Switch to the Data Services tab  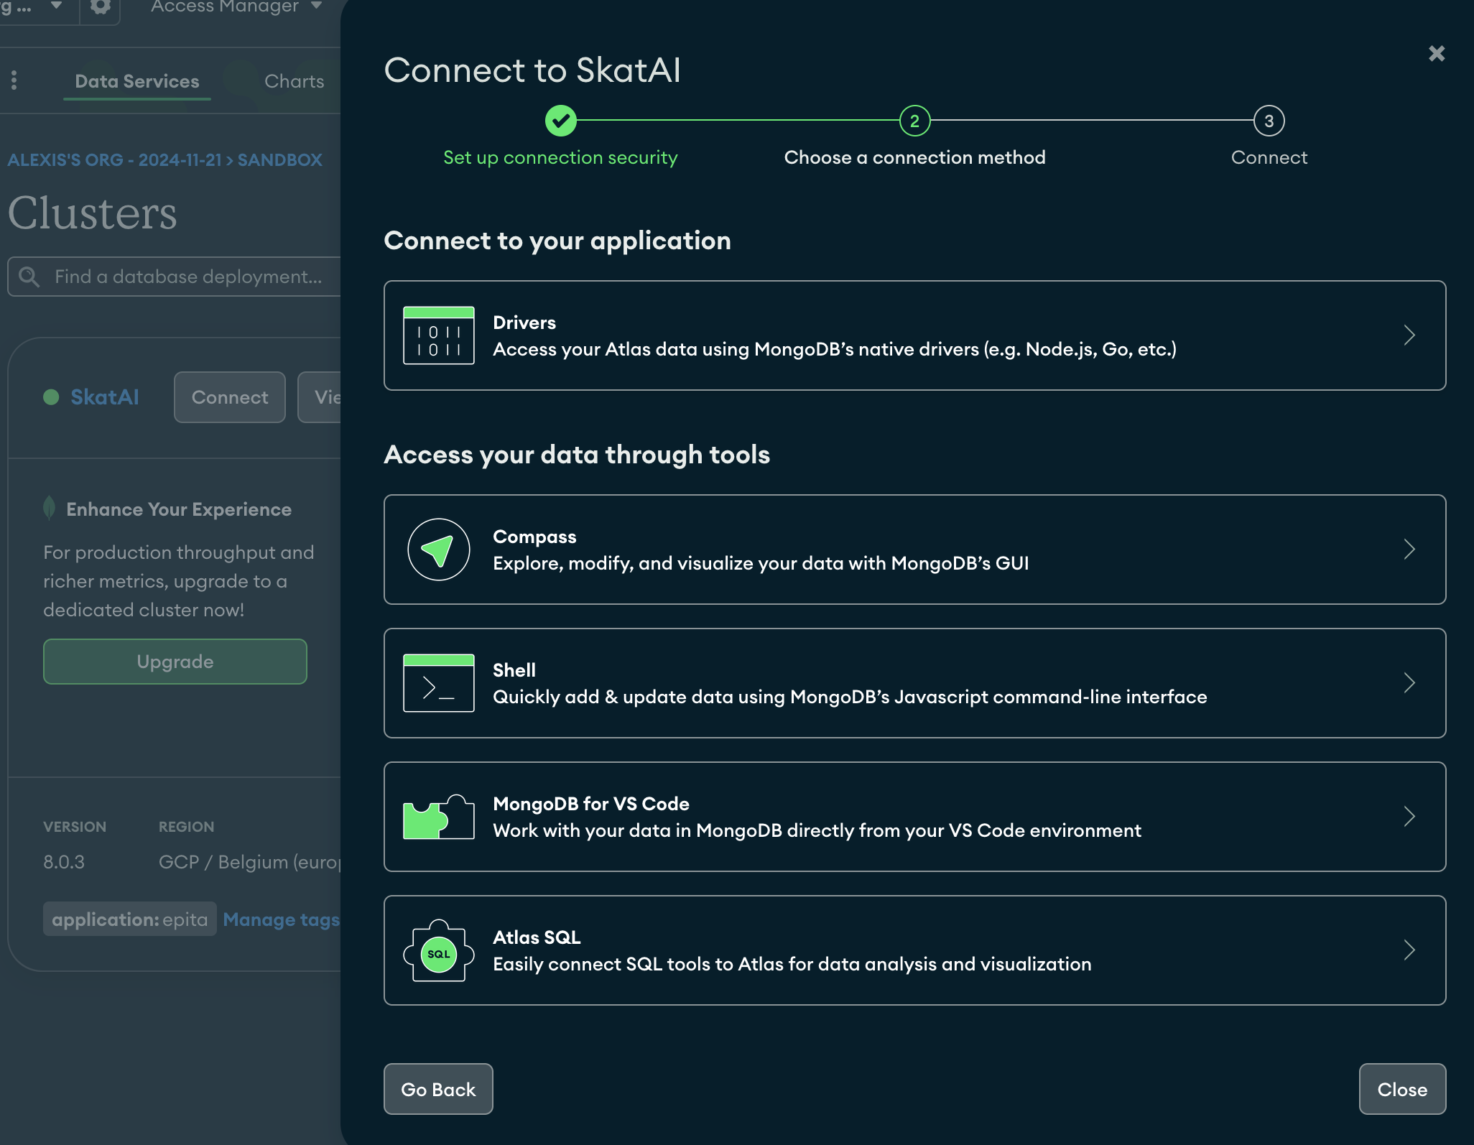(136, 80)
